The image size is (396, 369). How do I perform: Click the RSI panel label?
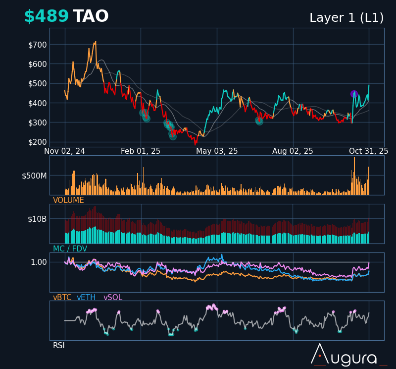(x=59, y=346)
